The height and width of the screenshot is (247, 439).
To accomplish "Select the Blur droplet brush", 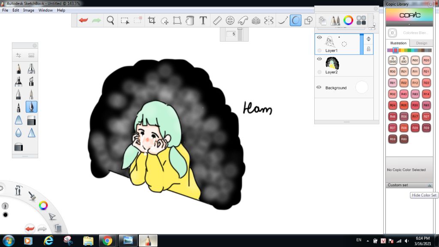I will (x=18, y=133).
